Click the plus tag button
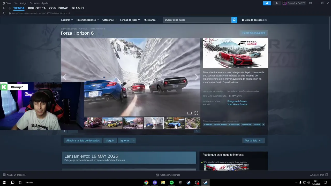Viewport: 331px width, 186px height. [263, 125]
